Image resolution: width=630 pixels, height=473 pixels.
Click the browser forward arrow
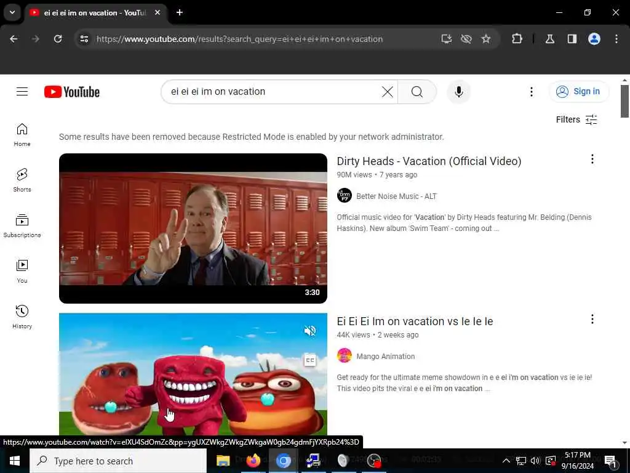click(36, 39)
